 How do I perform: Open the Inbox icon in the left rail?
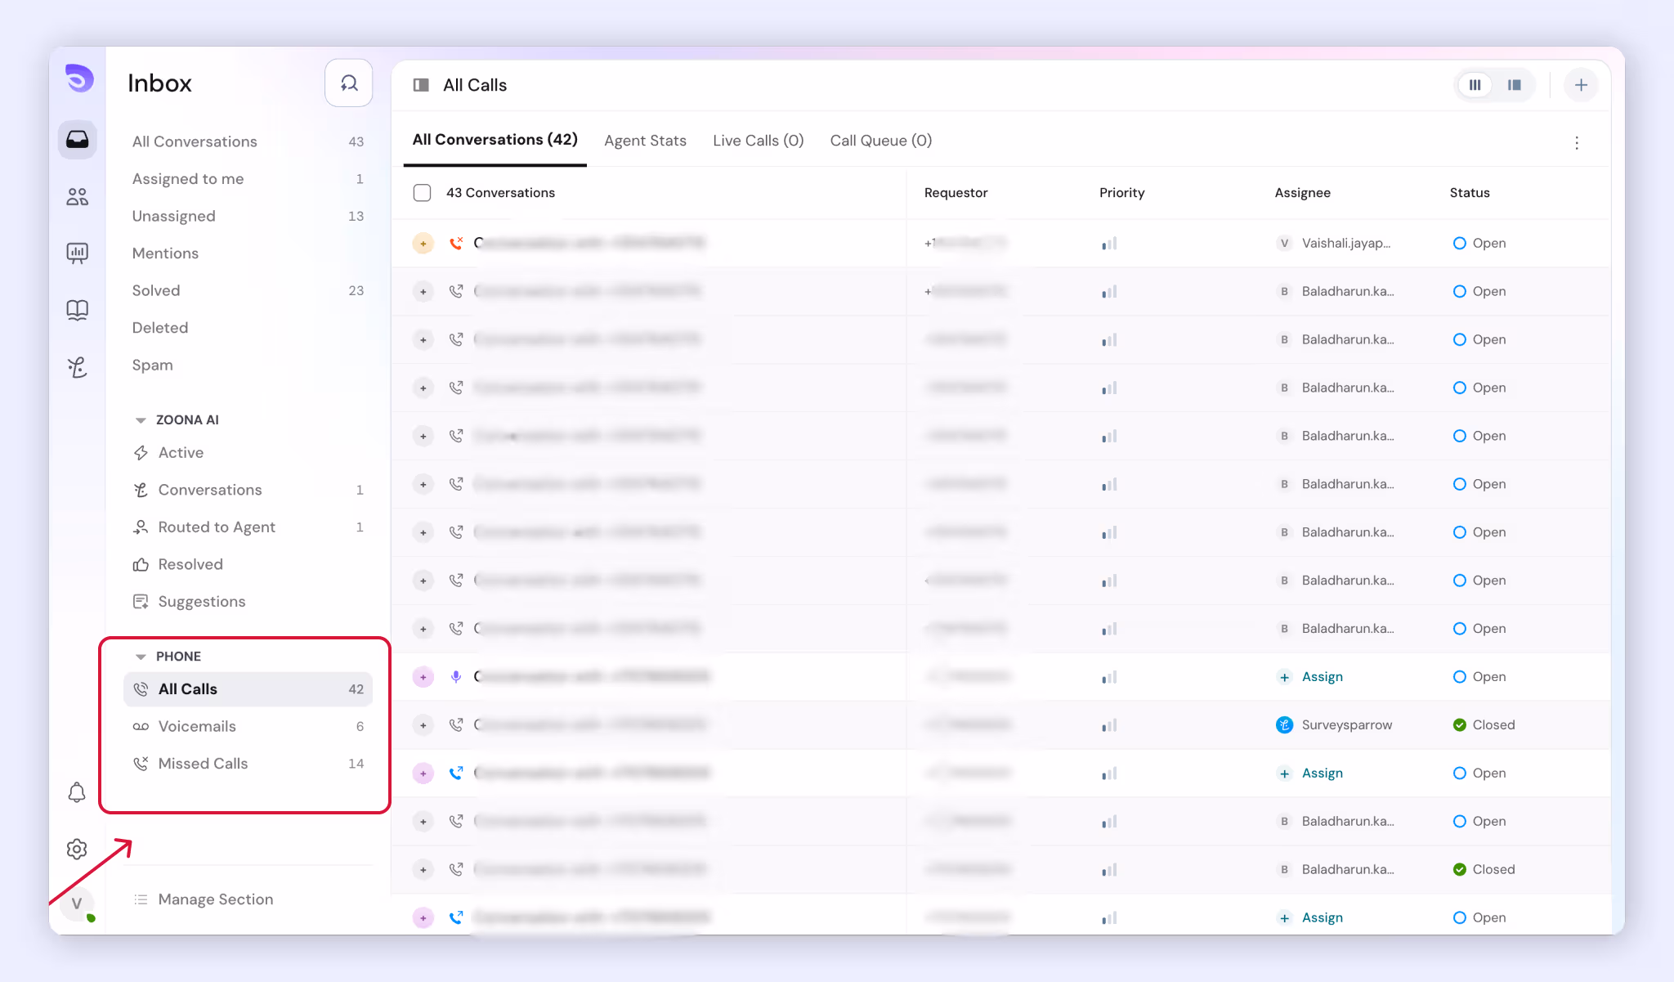click(78, 140)
